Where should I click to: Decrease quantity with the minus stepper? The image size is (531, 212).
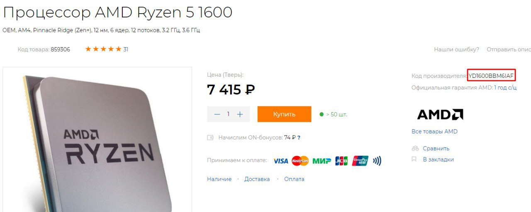[217, 114]
